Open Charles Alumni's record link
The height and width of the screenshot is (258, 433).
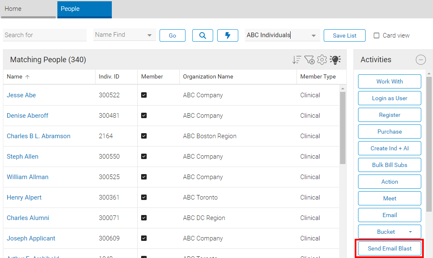click(x=28, y=218)
